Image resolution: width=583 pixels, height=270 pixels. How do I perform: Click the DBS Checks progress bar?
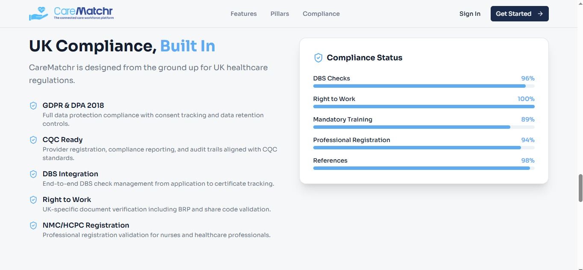(x=424, y=86)
